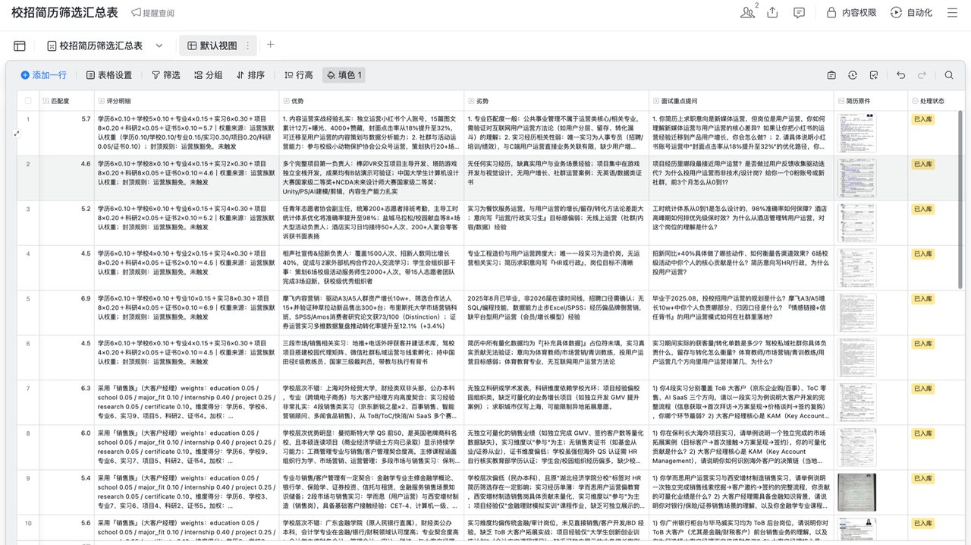Toggle the sidebar panel icon
971x545 pixels.
coord(20,46)
